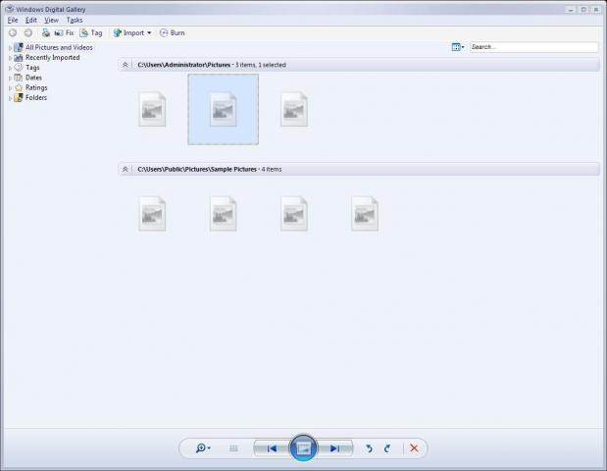Select fourth thumbnail in Sample Pictures
The height and width of the screenshot is (471, 607).
pyautogui.click(x=365, y=214)
